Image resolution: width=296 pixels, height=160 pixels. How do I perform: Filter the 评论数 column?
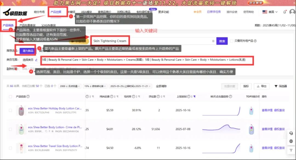click(x=164, y=96)
